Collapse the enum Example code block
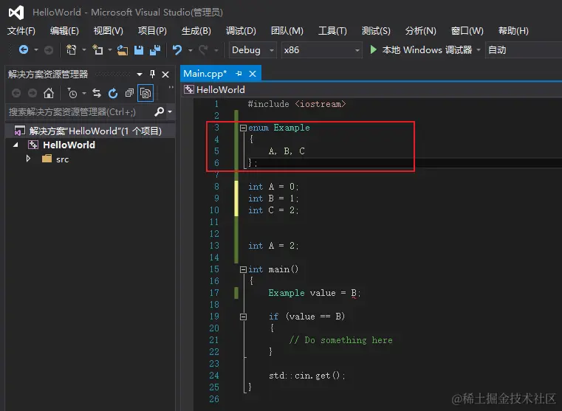This screenshot has width=562, height=411. 243,128
